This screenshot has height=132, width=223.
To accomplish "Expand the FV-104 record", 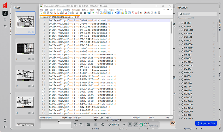I will 179,69.
